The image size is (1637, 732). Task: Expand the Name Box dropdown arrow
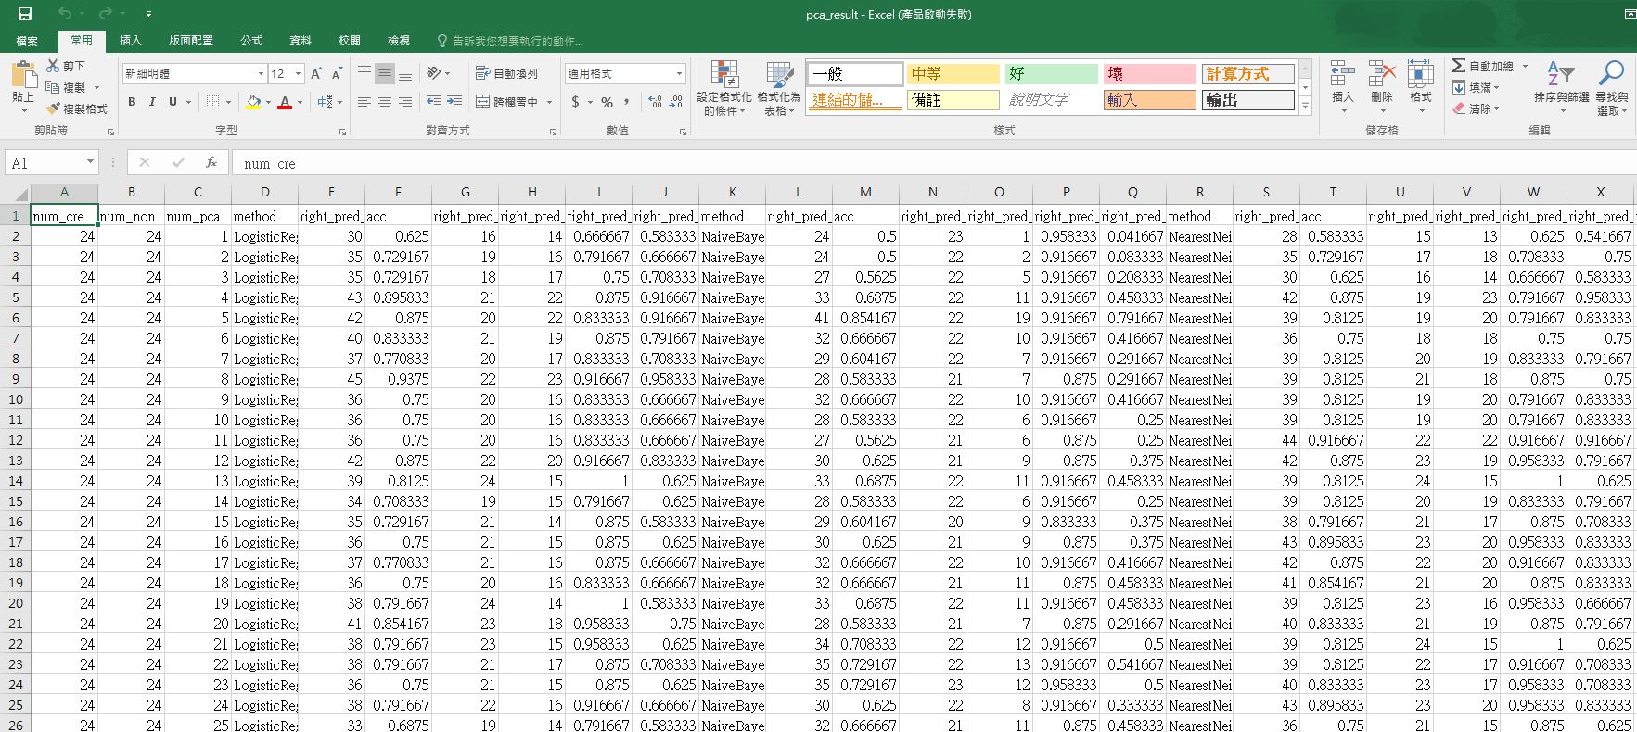coord(90,163)
